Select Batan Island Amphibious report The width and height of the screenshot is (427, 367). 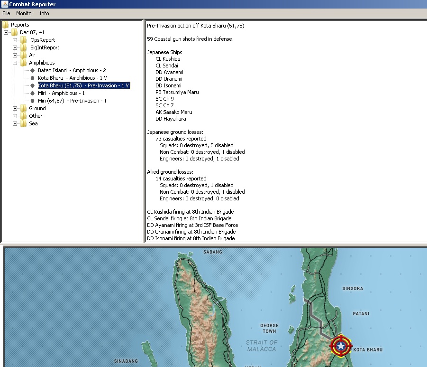tap(72, 70)
